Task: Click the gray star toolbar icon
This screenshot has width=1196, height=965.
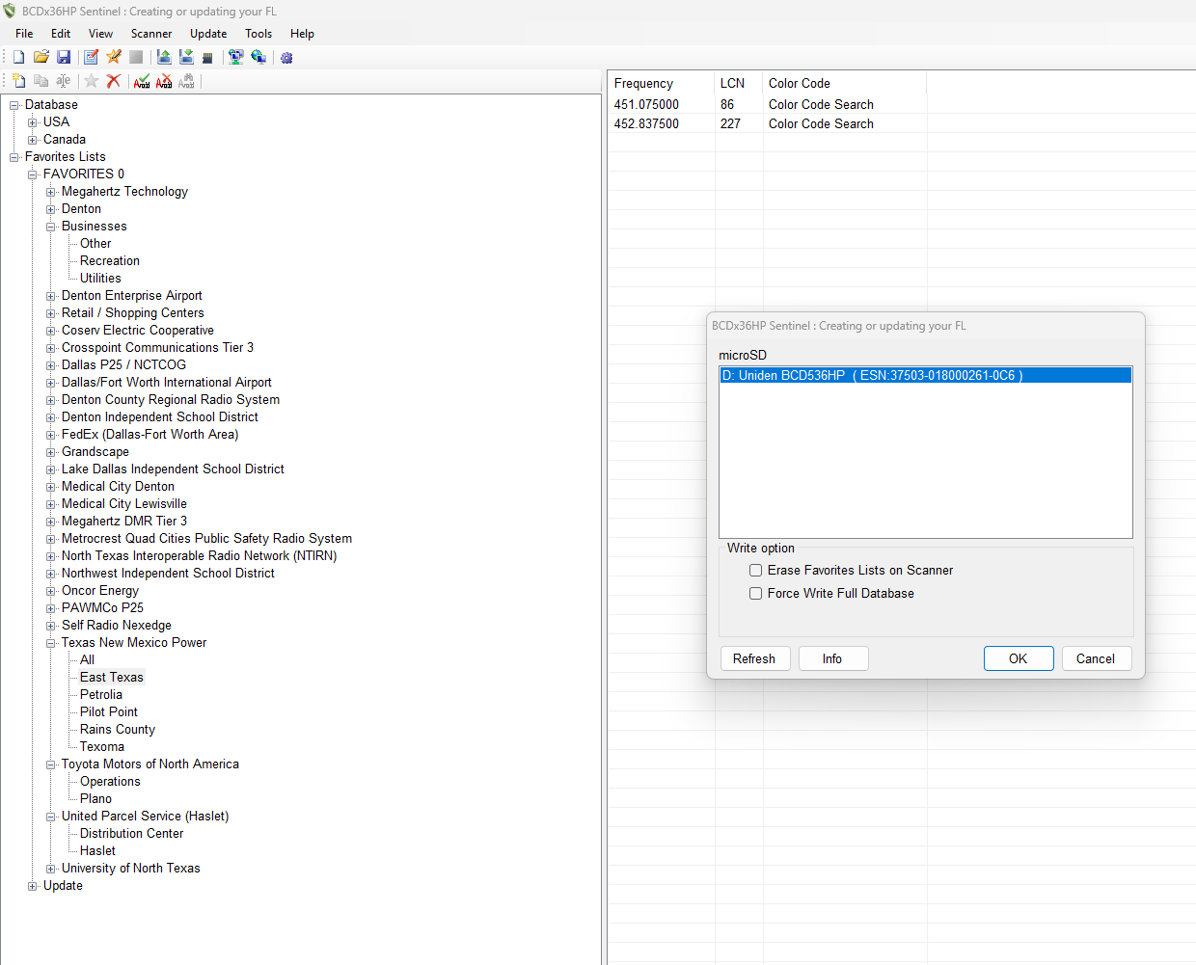Action: (x=92, y=81)
